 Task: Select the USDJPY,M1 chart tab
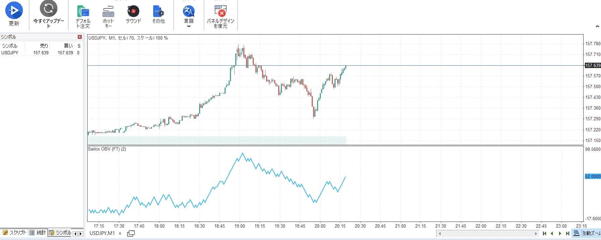(x=102, y=233)
